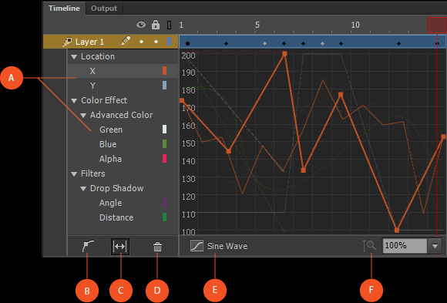Click the white swatch next to Green

coord(164,130)
